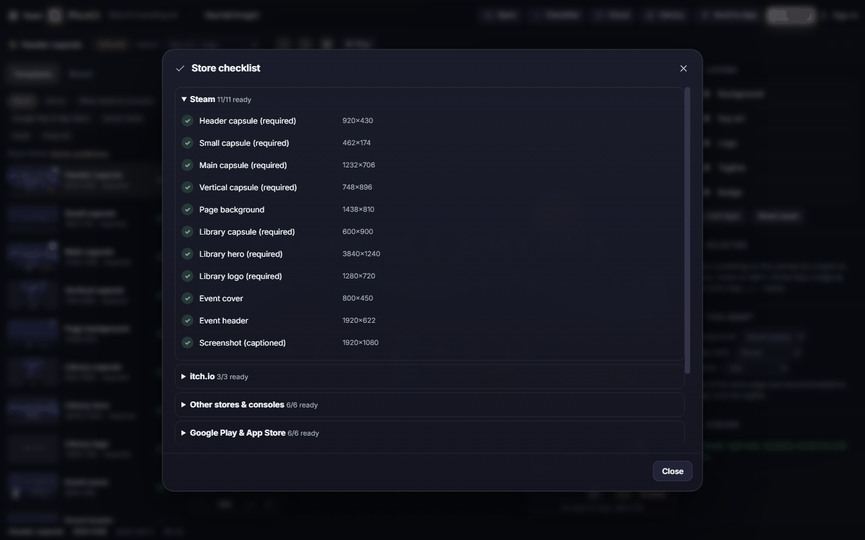The width and height of the screenshot is (865, 540).
Task: Click the Vertical capsule check icon
Action: (187, 187)
